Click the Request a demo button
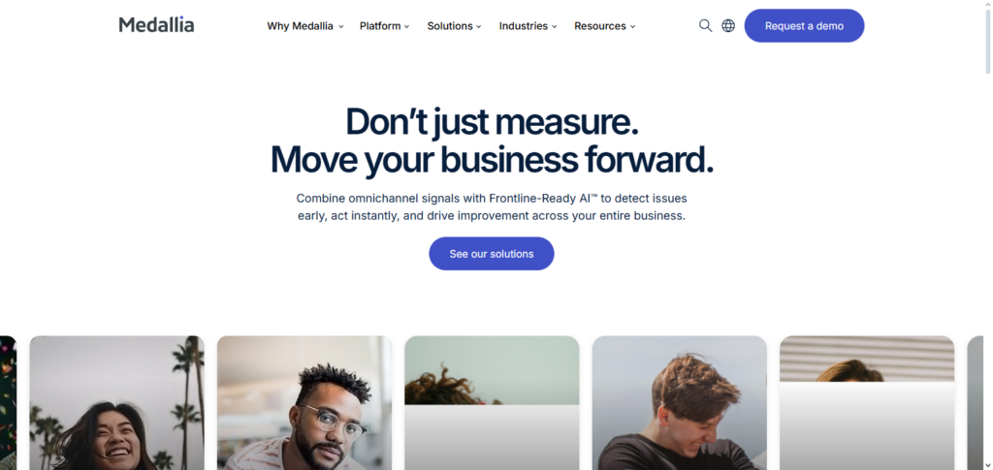This screenshot has height=470, width=993. coord(804,26)
